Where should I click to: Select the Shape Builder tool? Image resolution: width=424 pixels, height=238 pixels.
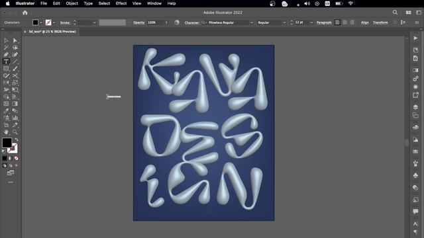pos(6,97)
